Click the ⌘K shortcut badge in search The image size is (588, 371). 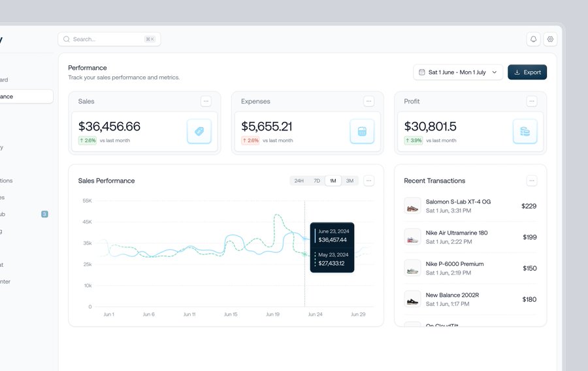[150, 39]
